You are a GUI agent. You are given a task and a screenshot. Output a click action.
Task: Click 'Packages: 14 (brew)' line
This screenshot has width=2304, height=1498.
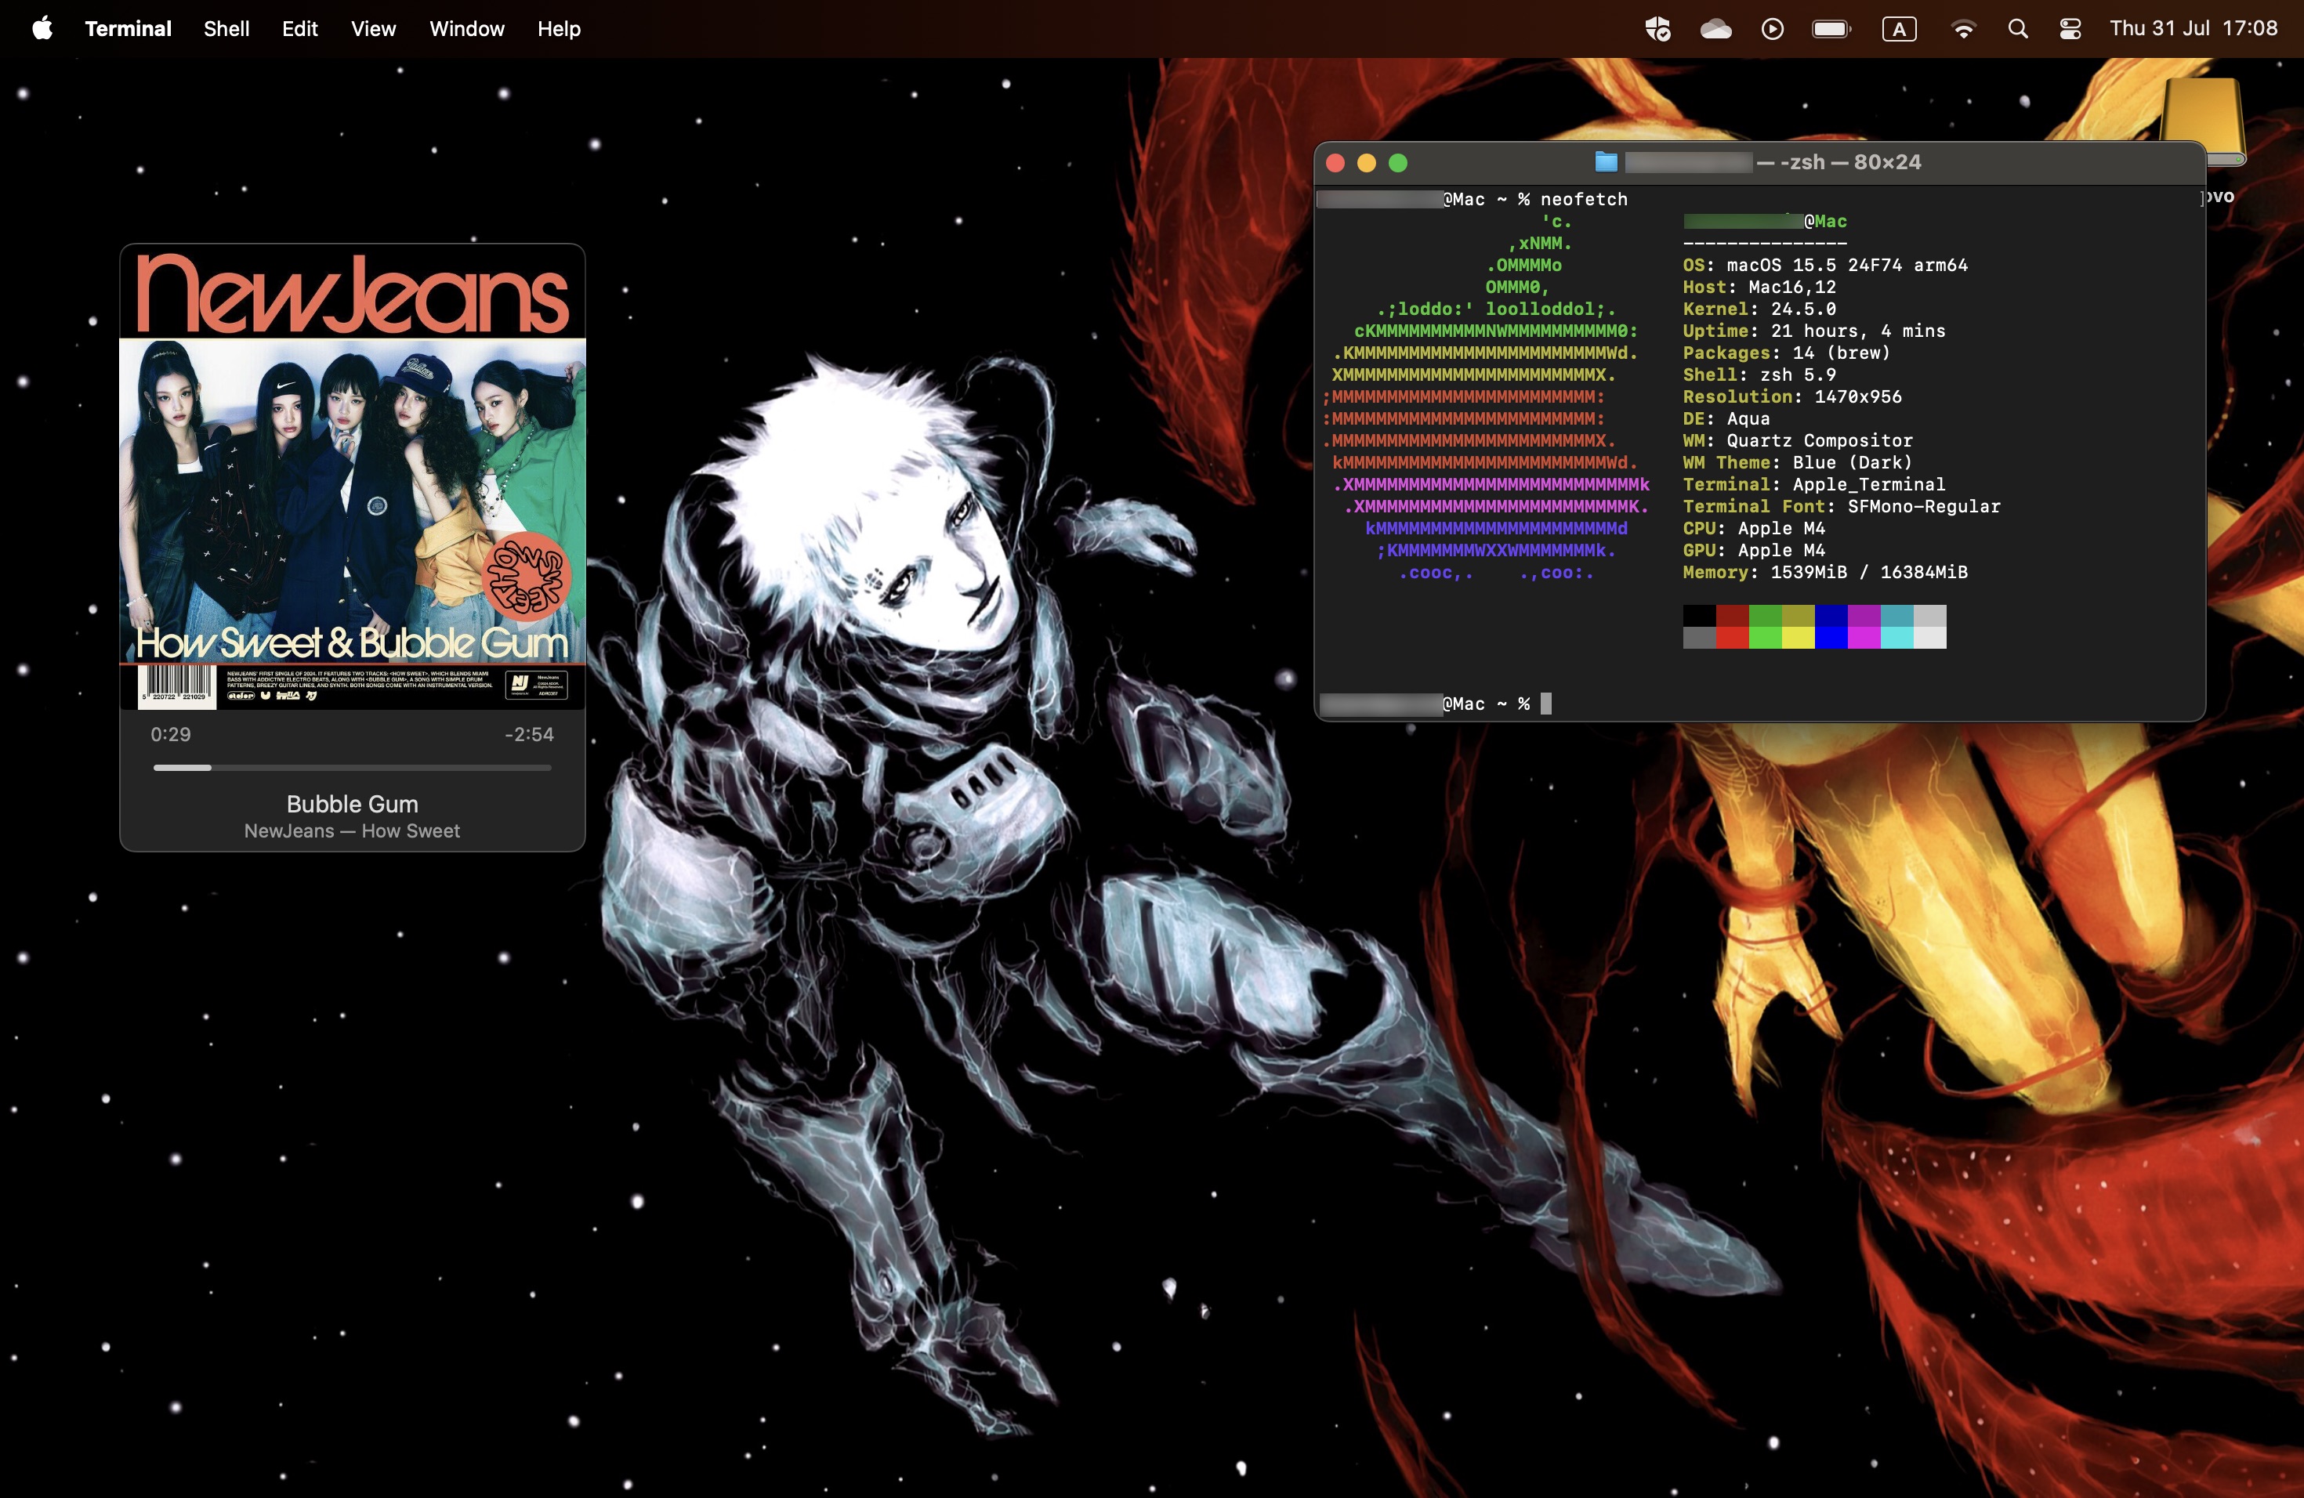pos(1786,353)
